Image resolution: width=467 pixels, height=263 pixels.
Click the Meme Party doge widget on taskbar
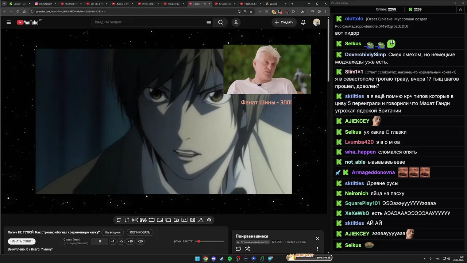[x=309, y=258]
